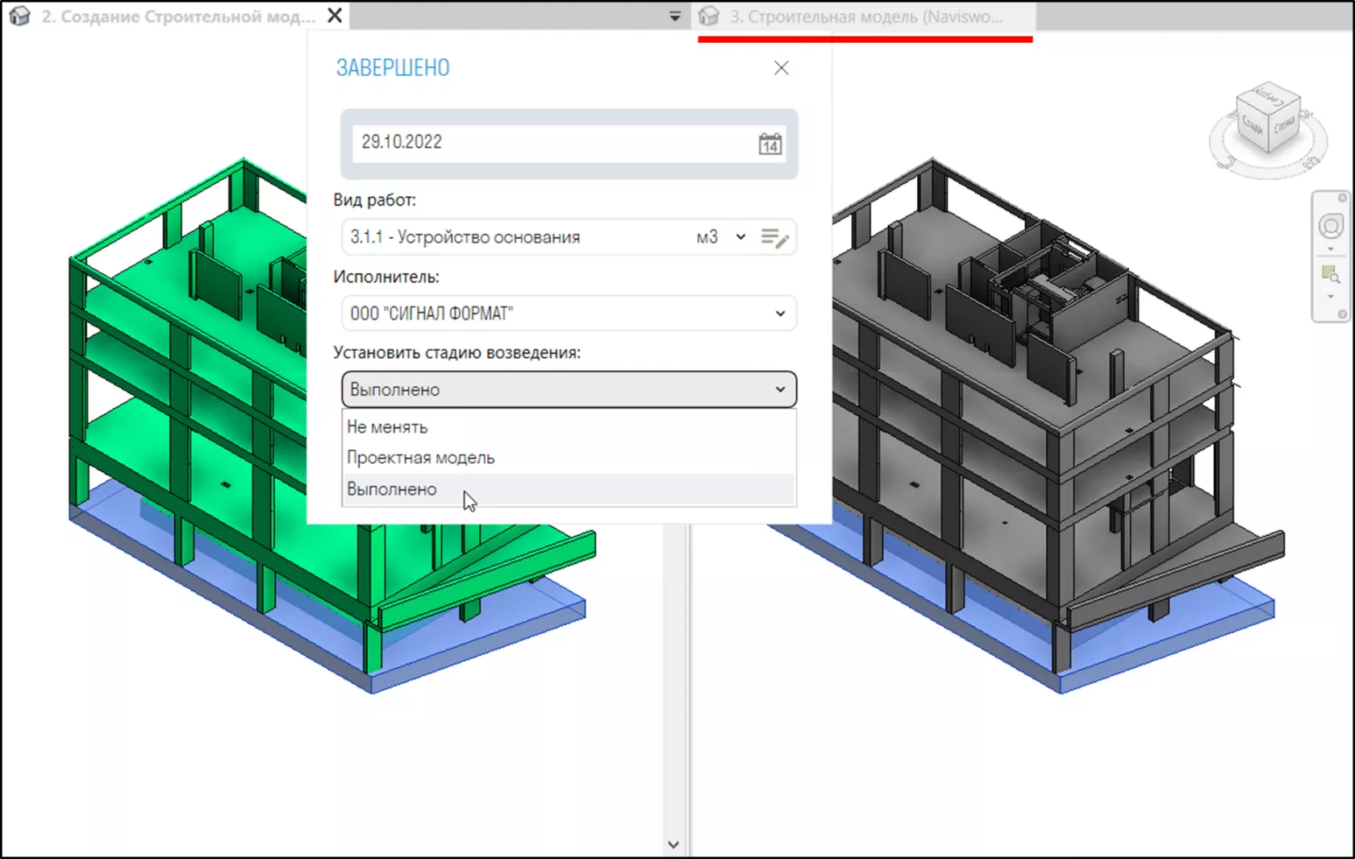Close the '2. Создание Строительной мод...' tab
The height and width of the screenshot is (859, 1355).
pyautogui.click(x=335, y=16)
